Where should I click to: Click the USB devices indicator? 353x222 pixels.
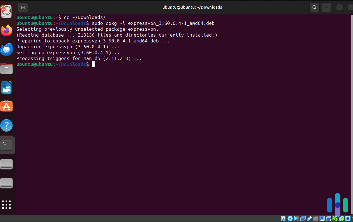click(309, 218)
